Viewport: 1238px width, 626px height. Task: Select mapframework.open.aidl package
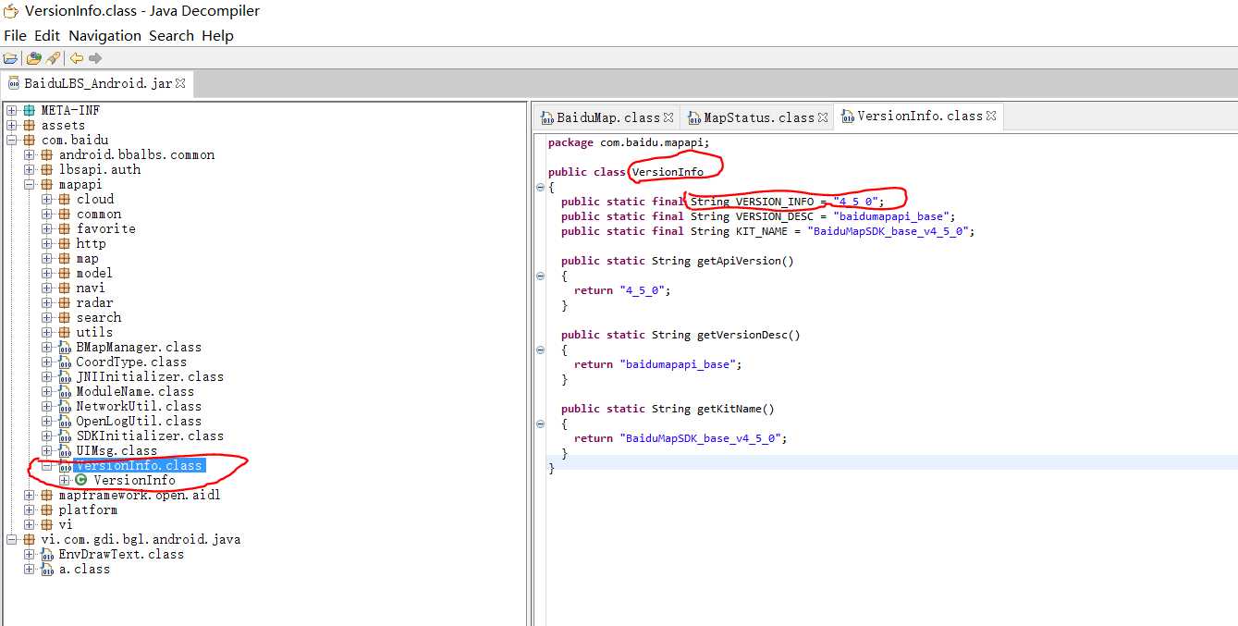pos(139,495)
